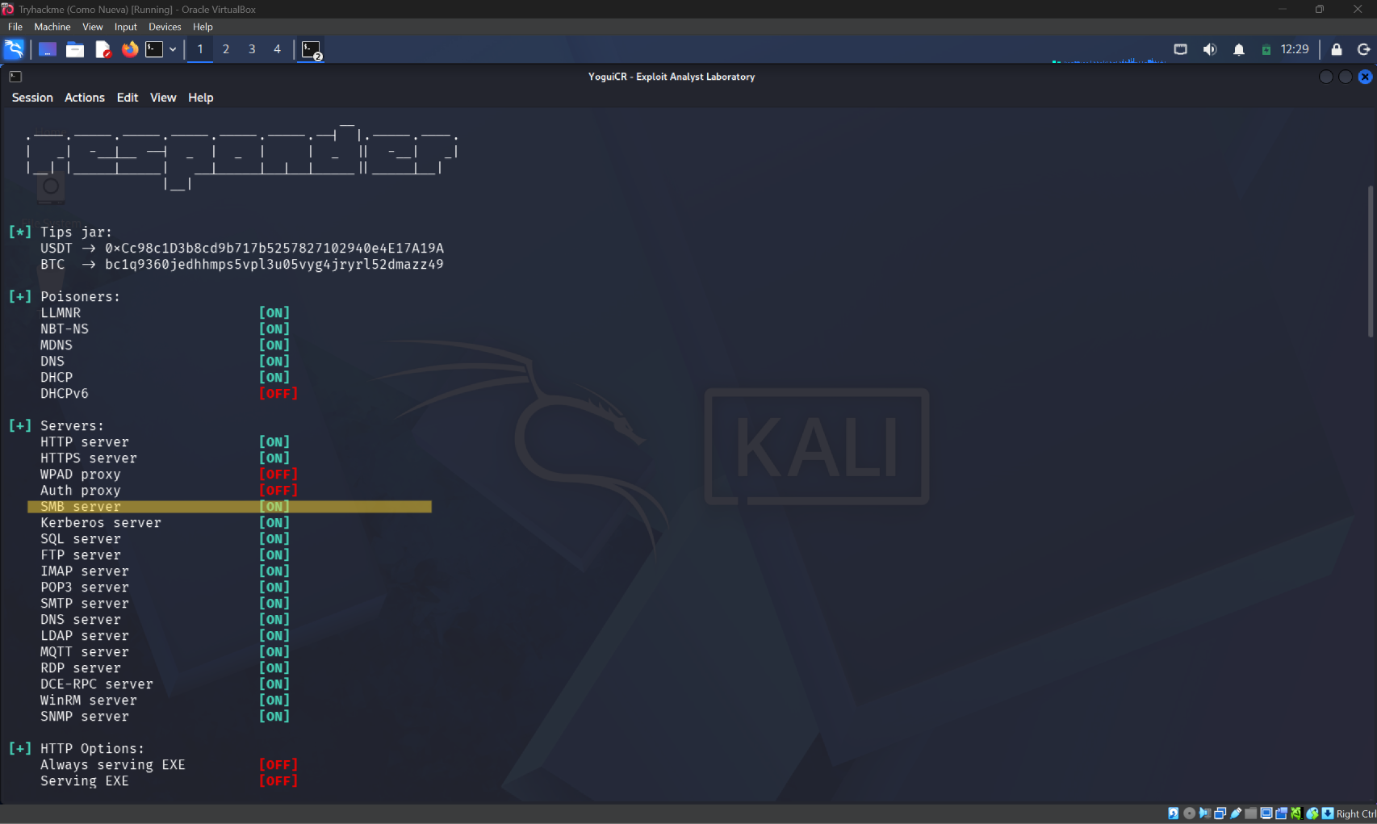The width and height of the screenshot is (1377, 824).
Task: Click the VirtualBox hard disk activity icon
Action: pos(1174,814)
